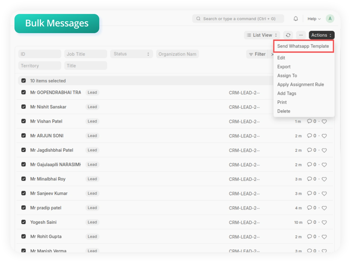Open the Status filter dropdown

coord(131,54)
